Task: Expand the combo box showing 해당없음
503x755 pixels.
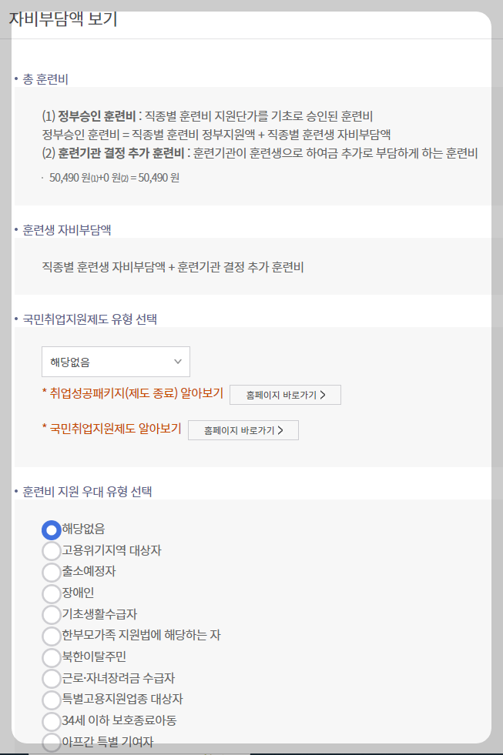Action: [116, 361]
